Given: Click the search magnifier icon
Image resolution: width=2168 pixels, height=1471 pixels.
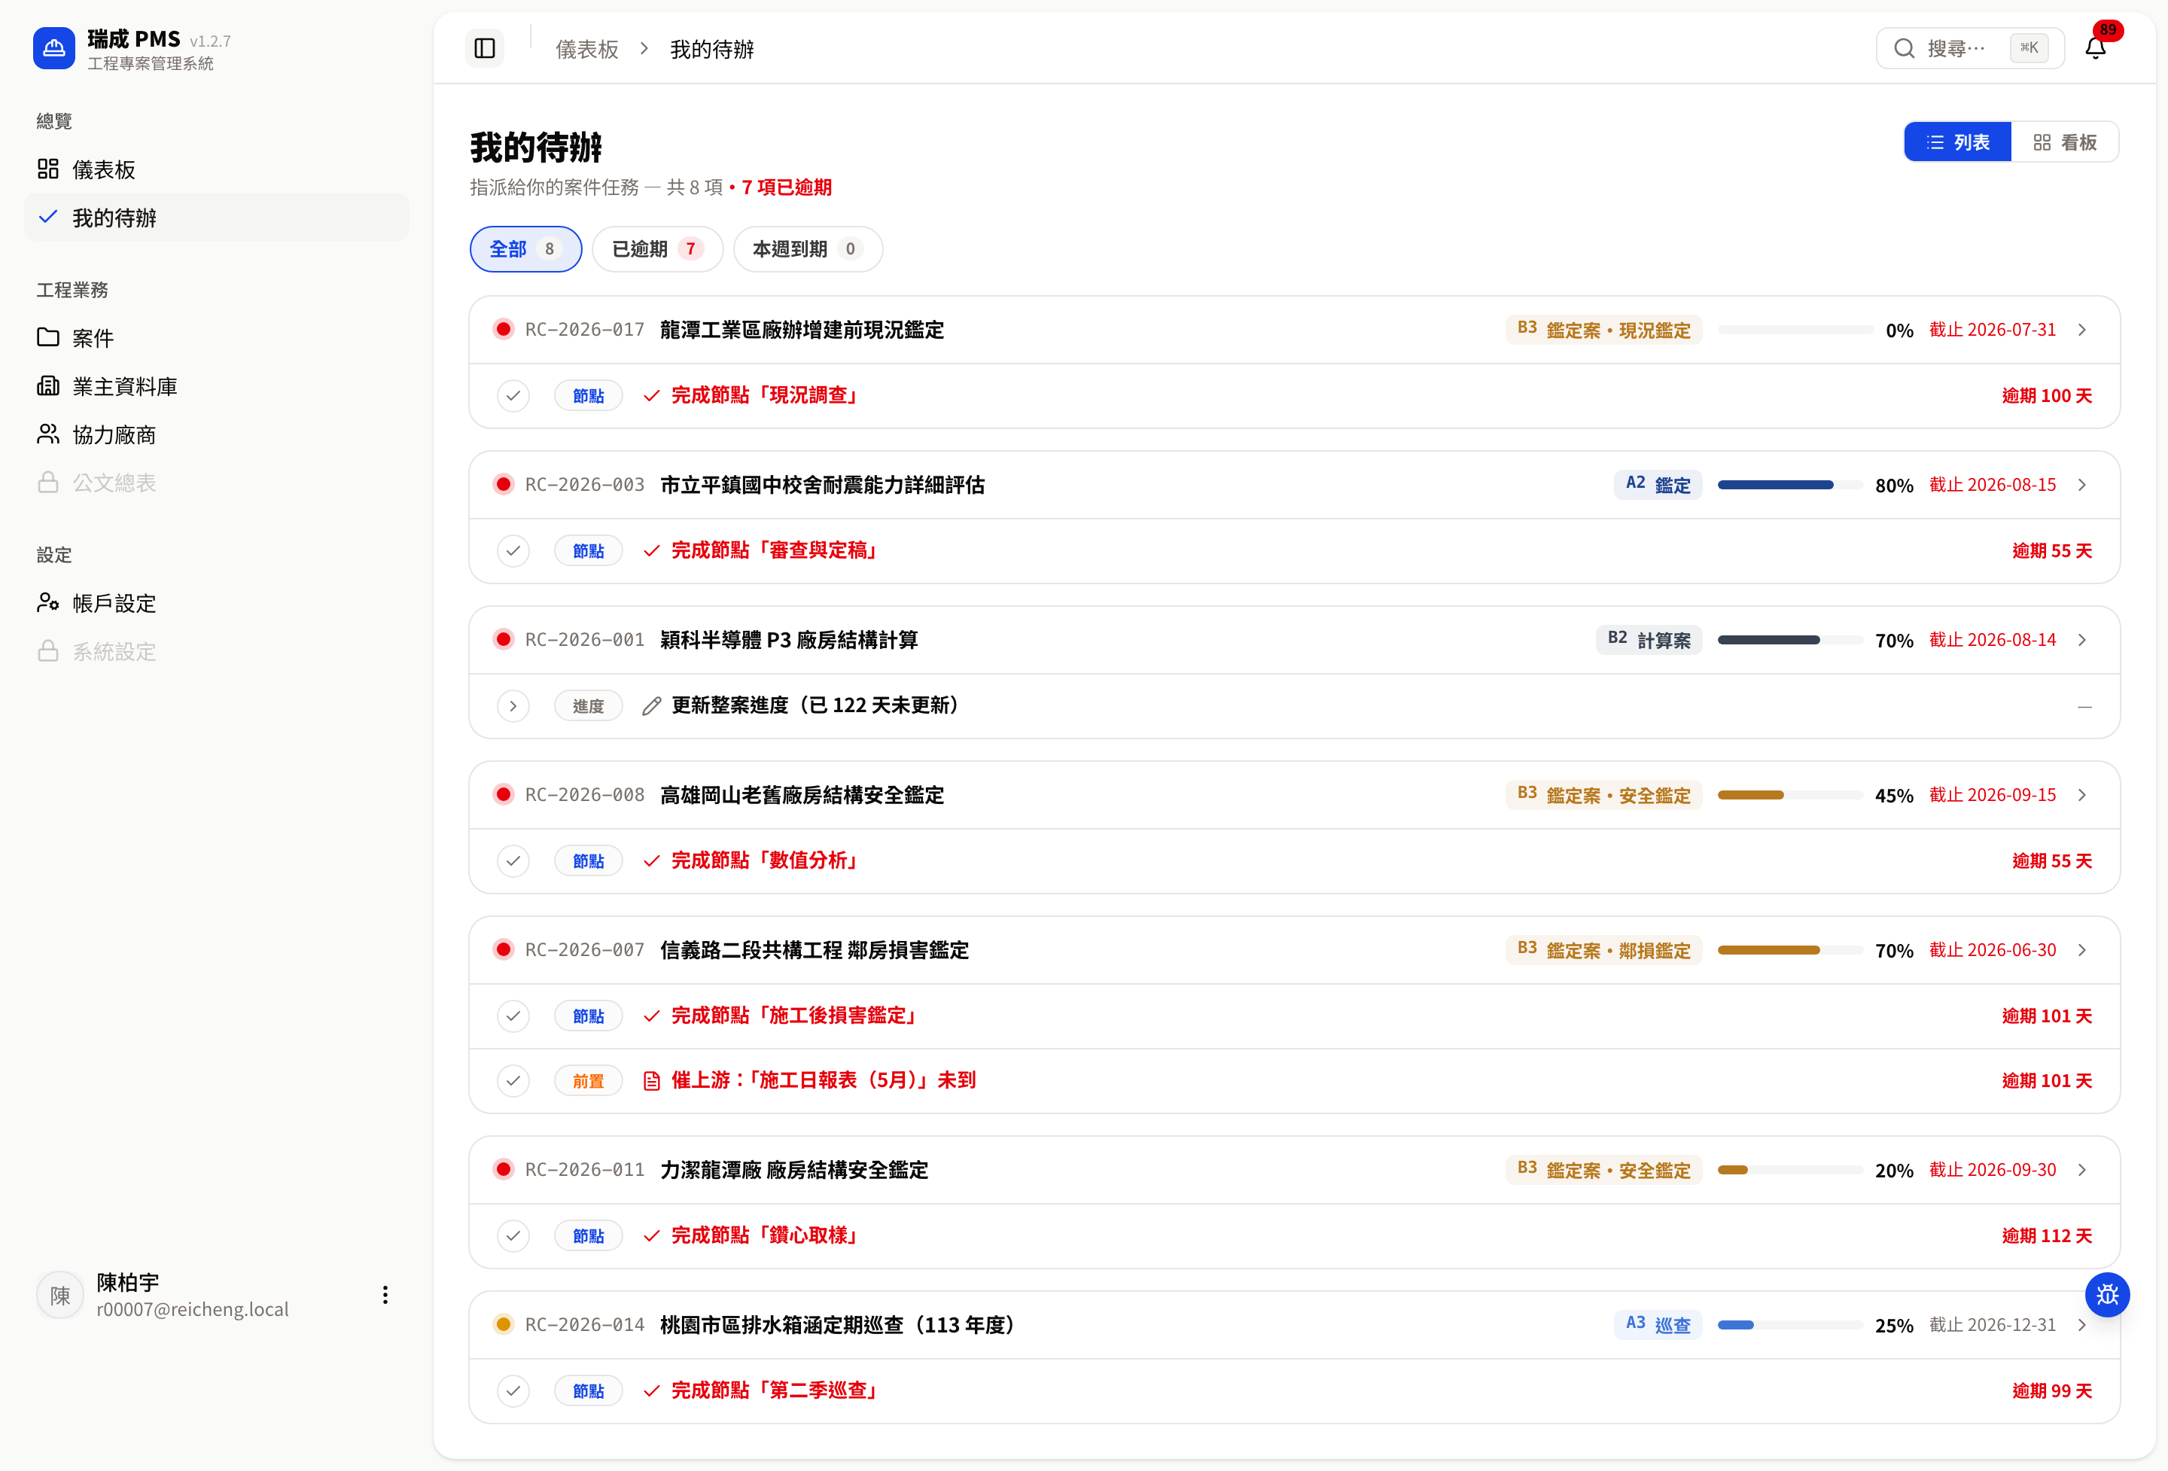Looking at the screenshot, I should click(x=1904, y=48).
